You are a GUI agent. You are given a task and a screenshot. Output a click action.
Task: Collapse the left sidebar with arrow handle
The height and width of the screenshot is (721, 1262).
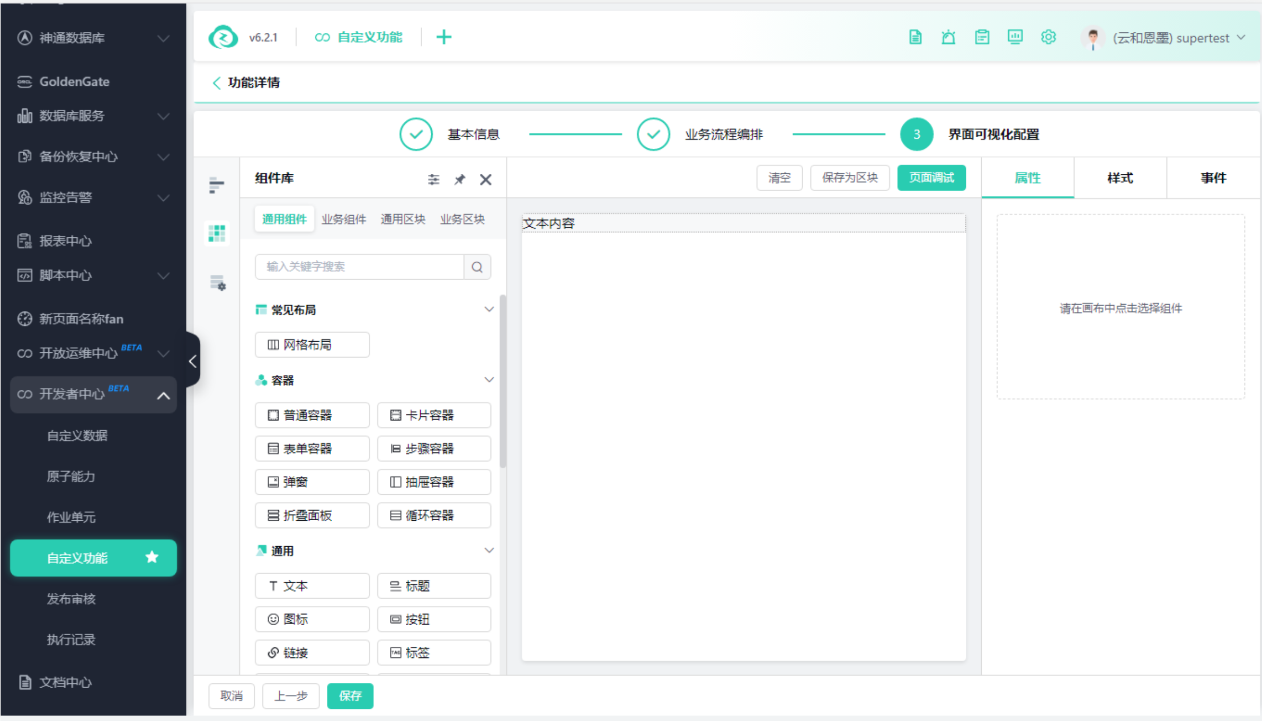193,361
